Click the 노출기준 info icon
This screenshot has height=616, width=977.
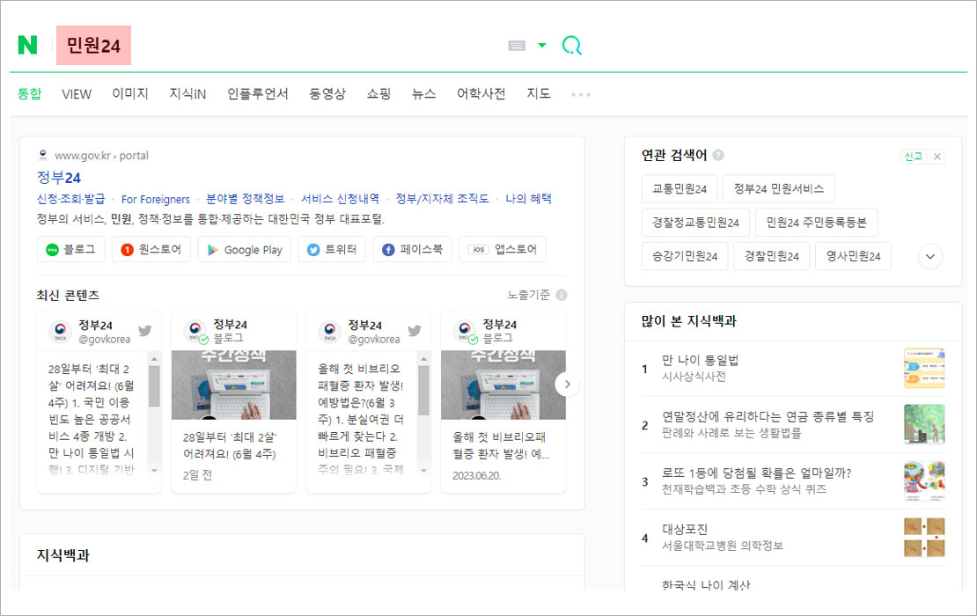coord(562,295)
